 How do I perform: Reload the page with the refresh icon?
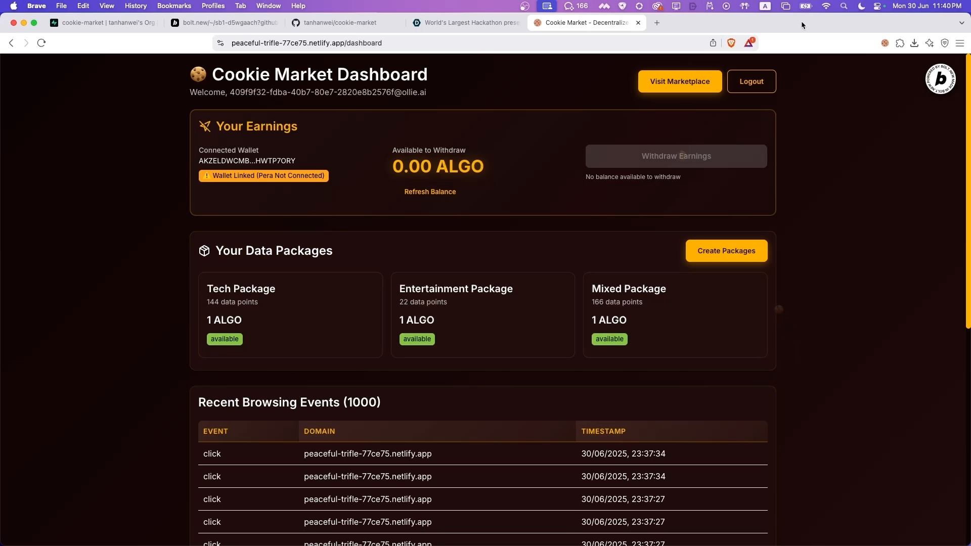point(41,43)
